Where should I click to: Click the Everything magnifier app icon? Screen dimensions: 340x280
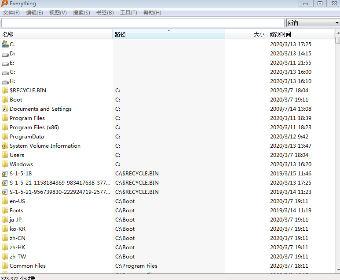coord(4,3)
